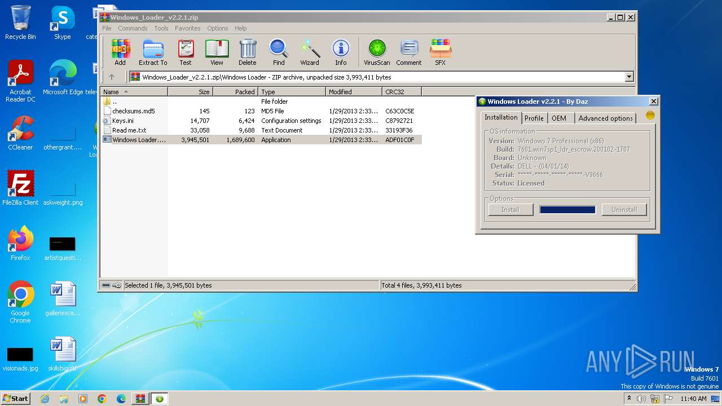Run VirusScan from the toolbar
Viewport: 722px width, 406px height.
(377, 52)
